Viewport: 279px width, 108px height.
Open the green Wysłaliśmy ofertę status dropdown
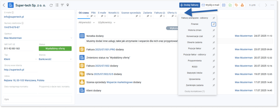[55, 49]
